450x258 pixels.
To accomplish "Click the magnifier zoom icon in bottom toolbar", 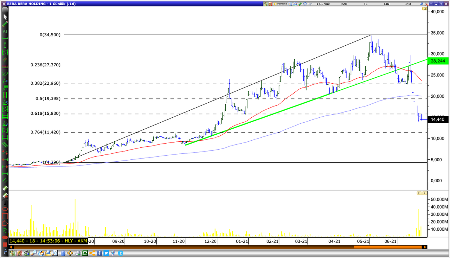I will pyautogui.click(x=34, y=253).
